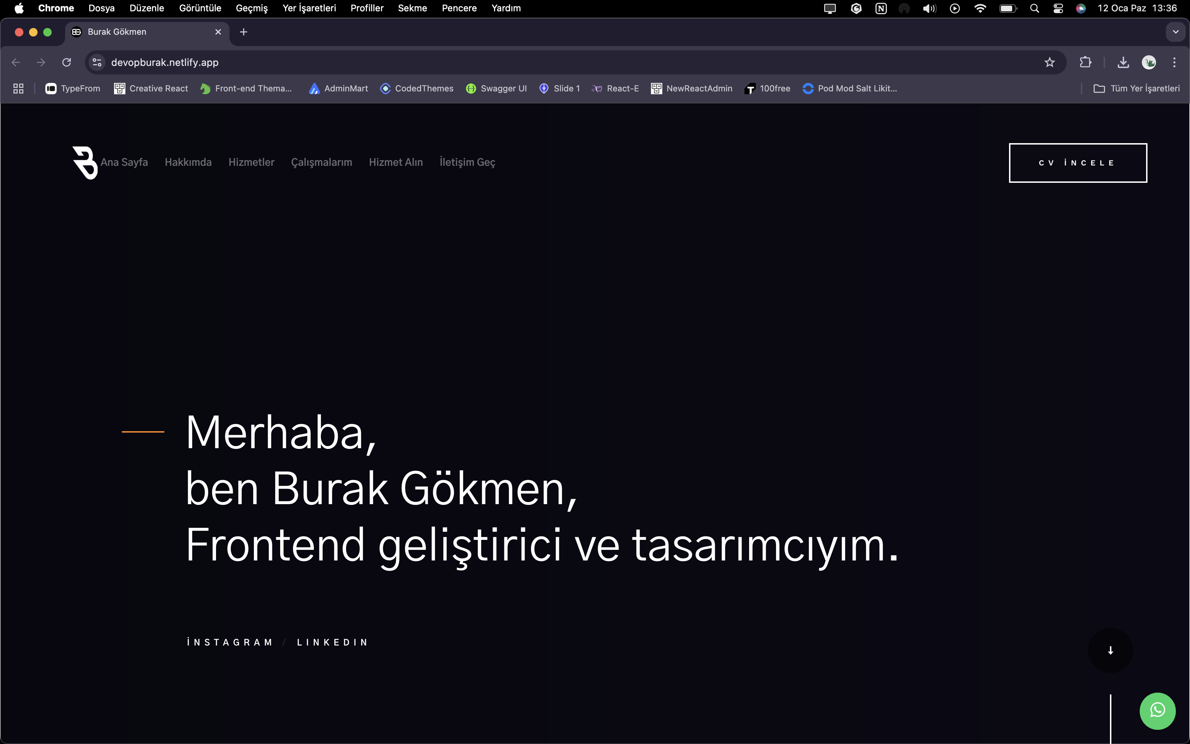Click the B logo in site header
This screenshot has width=1190, height=744.
click(85, 162)
